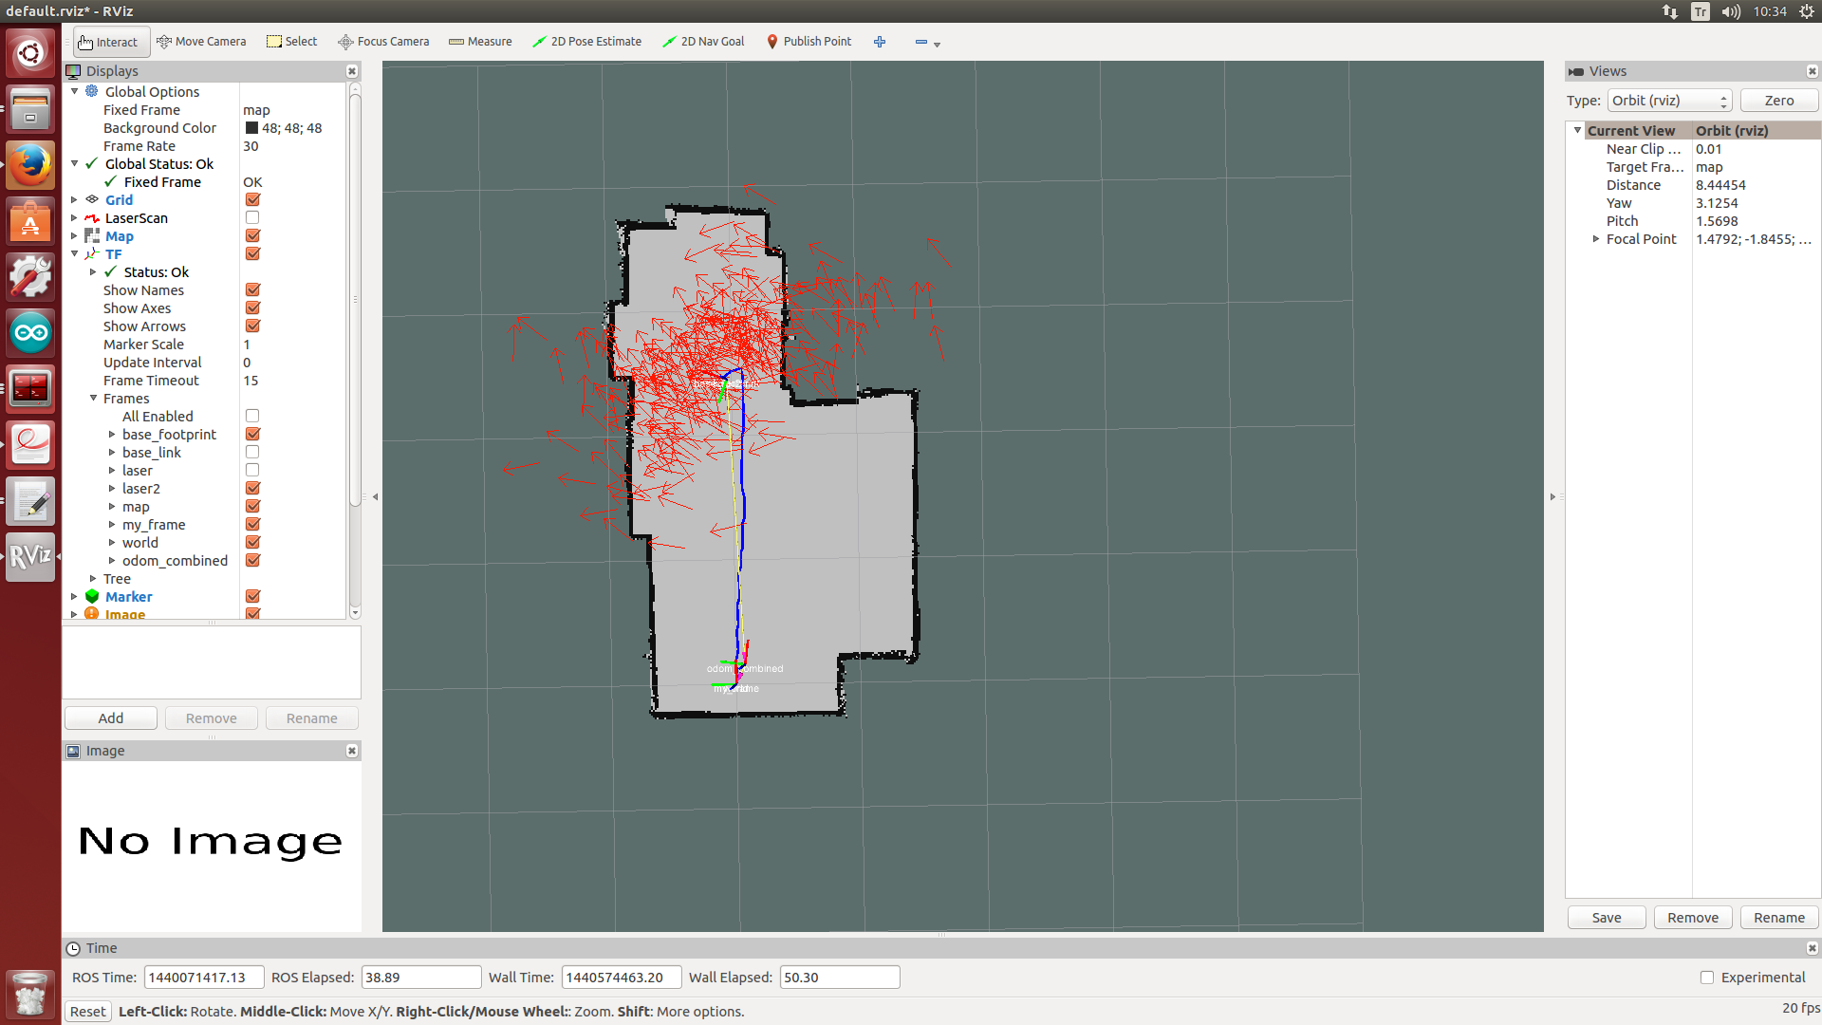Click Rename button in Views panel
This screenshot has height=1025, width=1822.
[1779, 918]
